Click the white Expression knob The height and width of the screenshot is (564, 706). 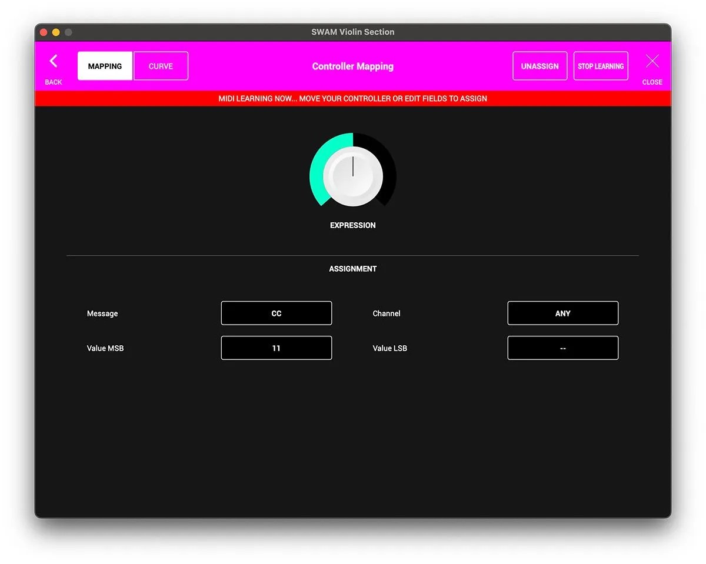click(353, 176)
